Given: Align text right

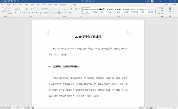Looking at the screenshot, I should (56, 13).
